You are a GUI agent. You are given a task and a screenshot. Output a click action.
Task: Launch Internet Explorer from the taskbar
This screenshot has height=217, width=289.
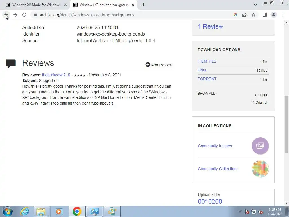tap(25, 211)
